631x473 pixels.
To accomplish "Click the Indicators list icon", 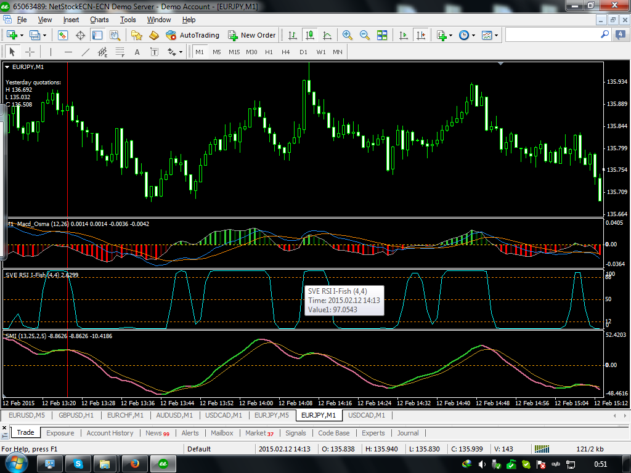I will point(441,35).
